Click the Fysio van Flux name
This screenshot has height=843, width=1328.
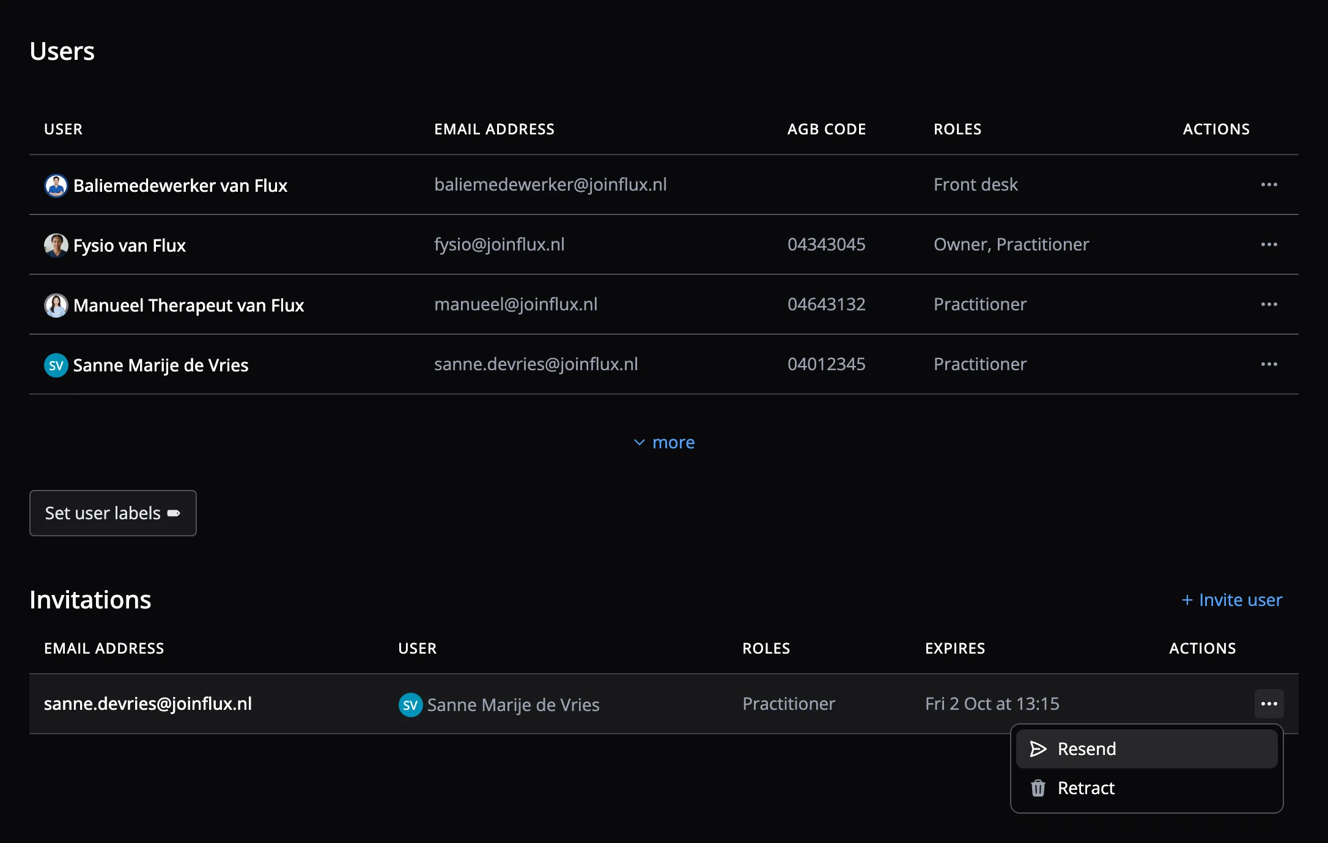tap(130, 246)
